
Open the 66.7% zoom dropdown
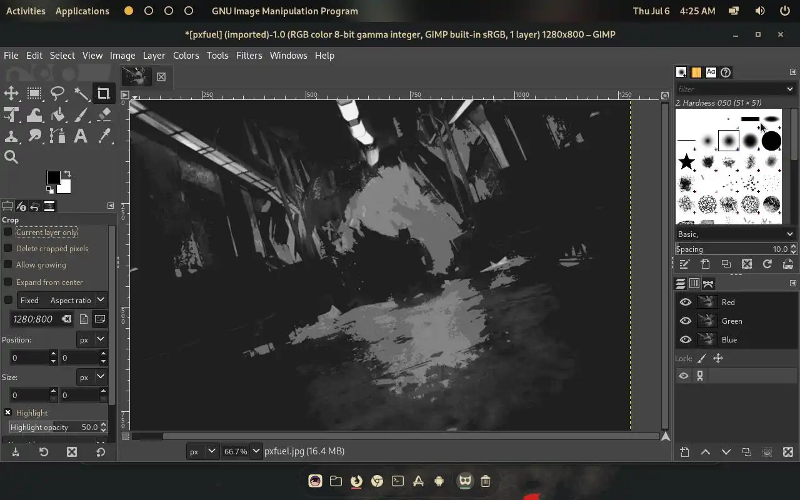click(x=256, y=451)
